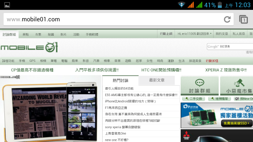Reload the page with the refresh icon
Image resolution: width=253 pixels, height=142 pixels.
click(227, 19)
